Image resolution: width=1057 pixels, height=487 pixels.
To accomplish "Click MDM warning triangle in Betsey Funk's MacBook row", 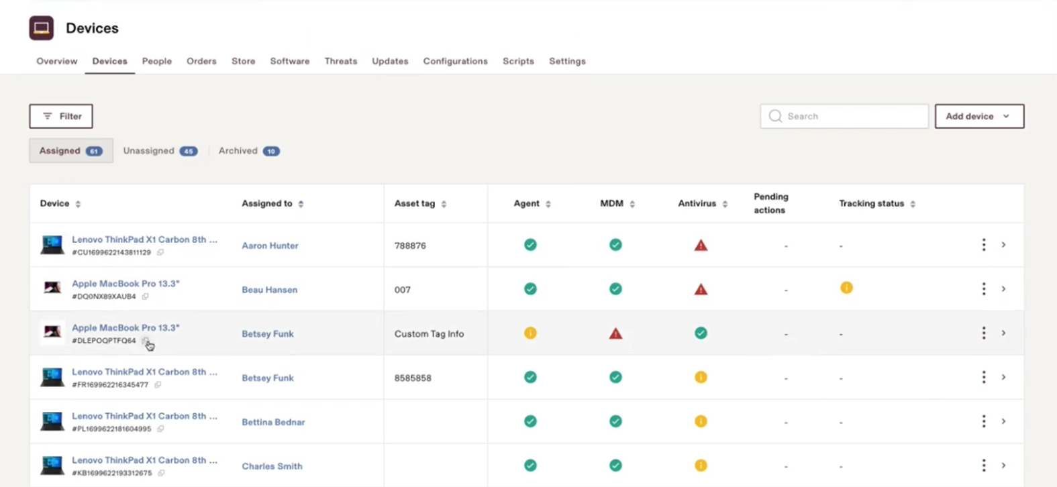I will [x=615, y=333].
